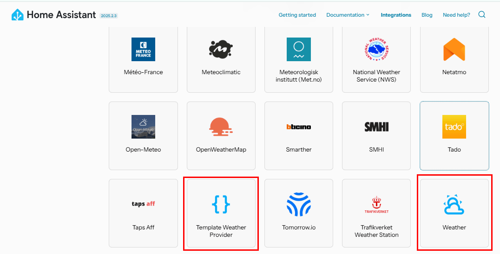Image resolution: width=500 pixels, height=254 pixels.
Task: Click the Met.no teal logo
Action: point(299,49)
